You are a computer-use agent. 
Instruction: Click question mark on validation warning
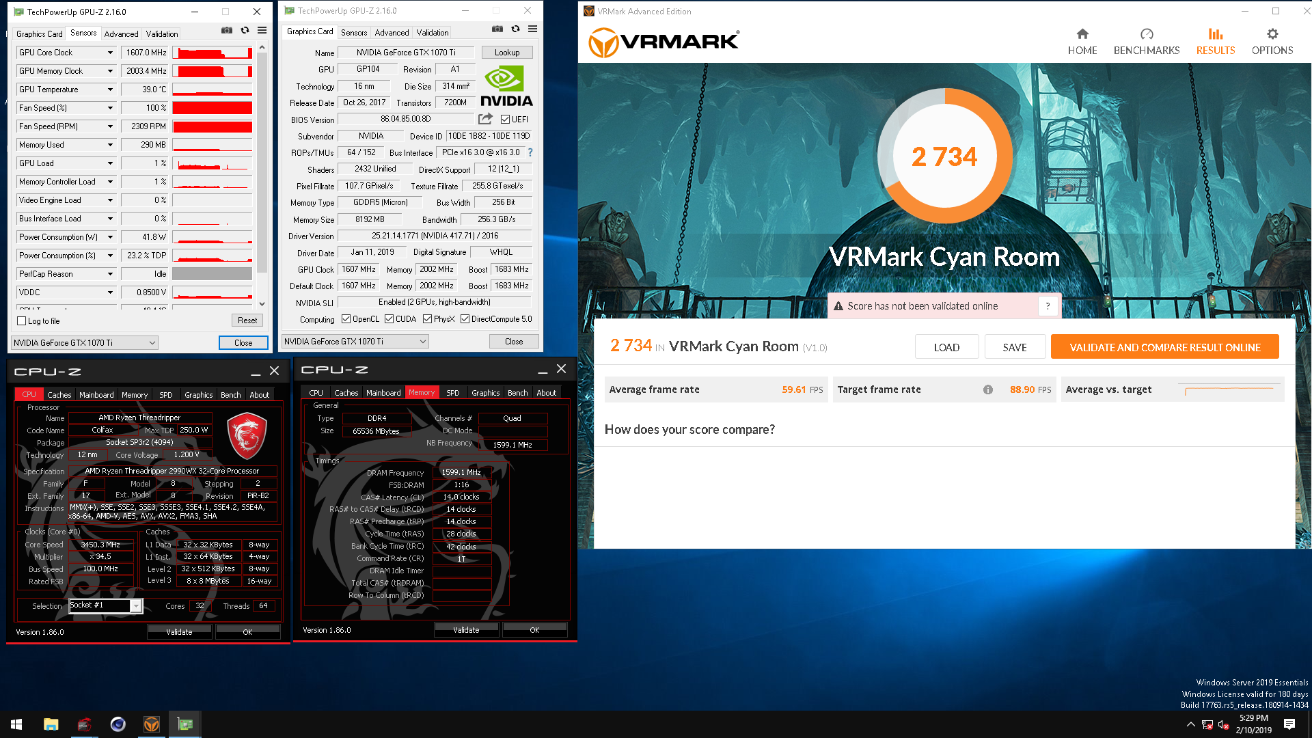coord(1048,306)
